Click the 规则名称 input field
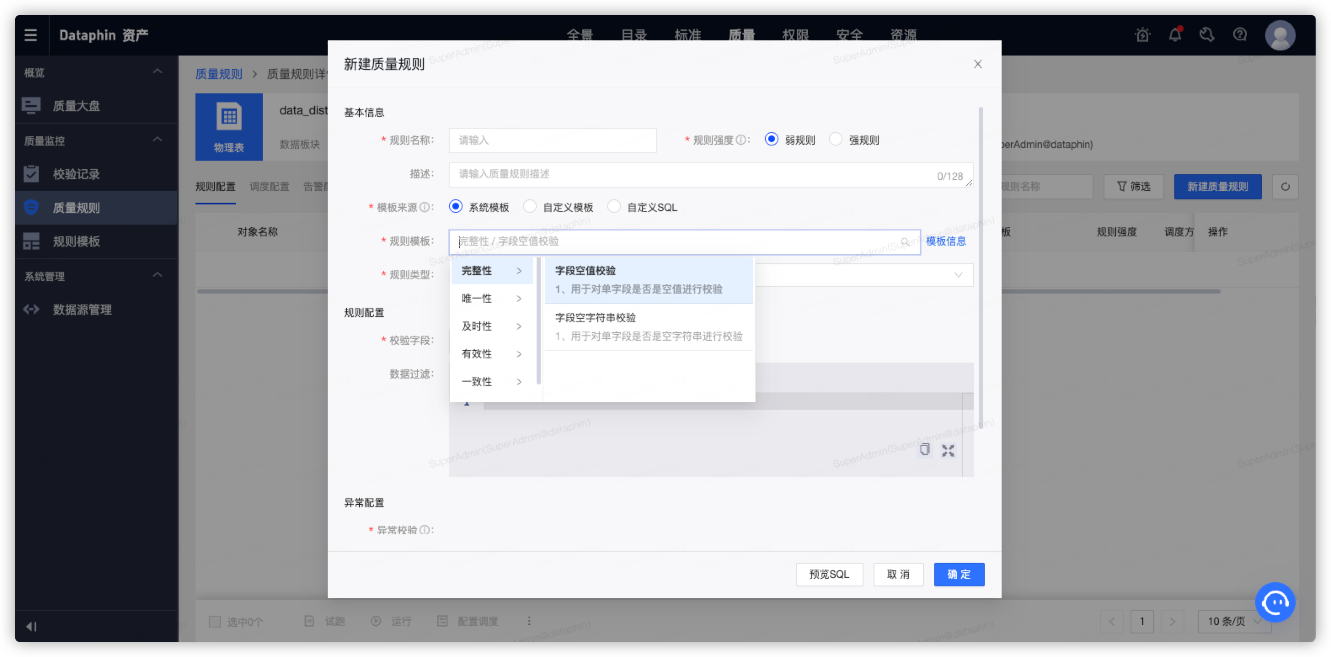This screenshot has width=1331, height=657. tap(552, 140)
